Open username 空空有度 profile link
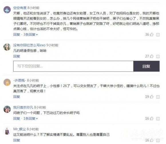 (x=20, y=8)
